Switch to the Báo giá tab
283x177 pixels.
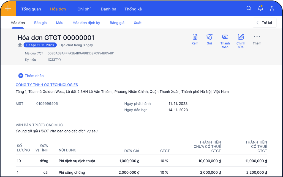(40, 23)
